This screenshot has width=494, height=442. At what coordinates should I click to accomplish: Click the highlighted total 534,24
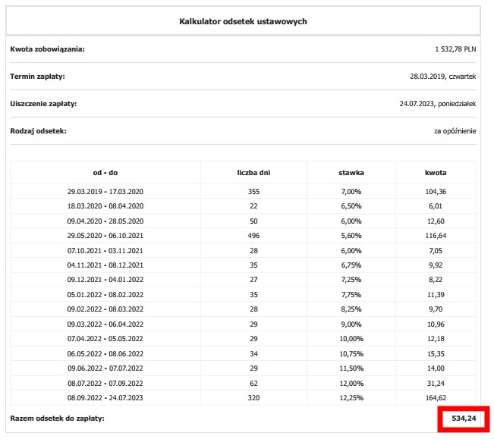coord(463,418)
